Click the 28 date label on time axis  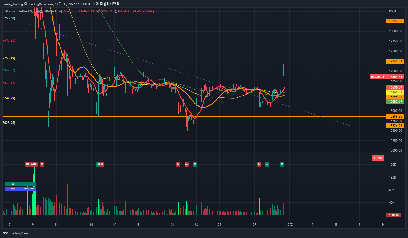coord(254,225)
